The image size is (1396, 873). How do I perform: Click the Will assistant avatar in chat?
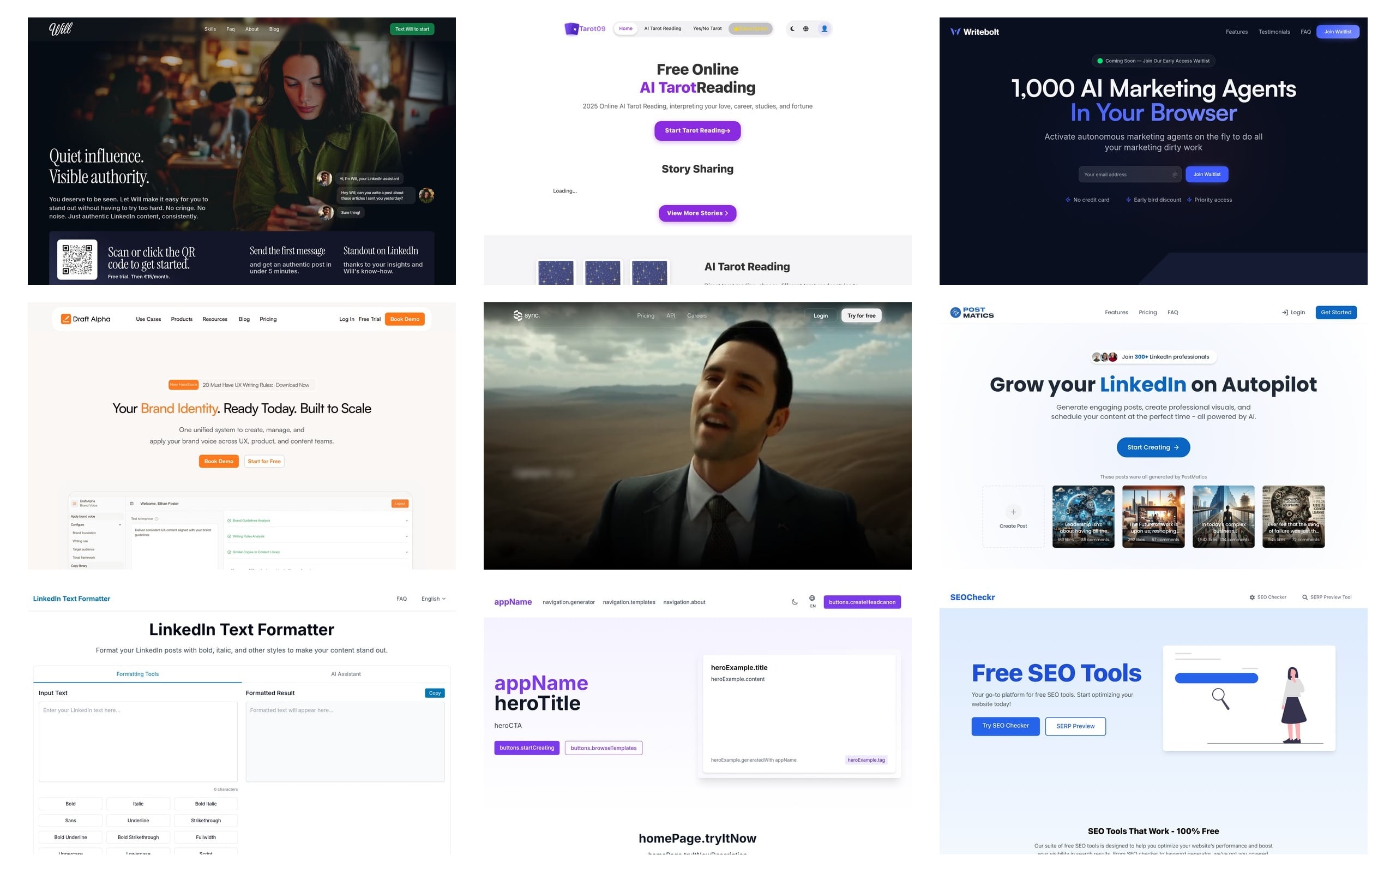click(324, 178)
